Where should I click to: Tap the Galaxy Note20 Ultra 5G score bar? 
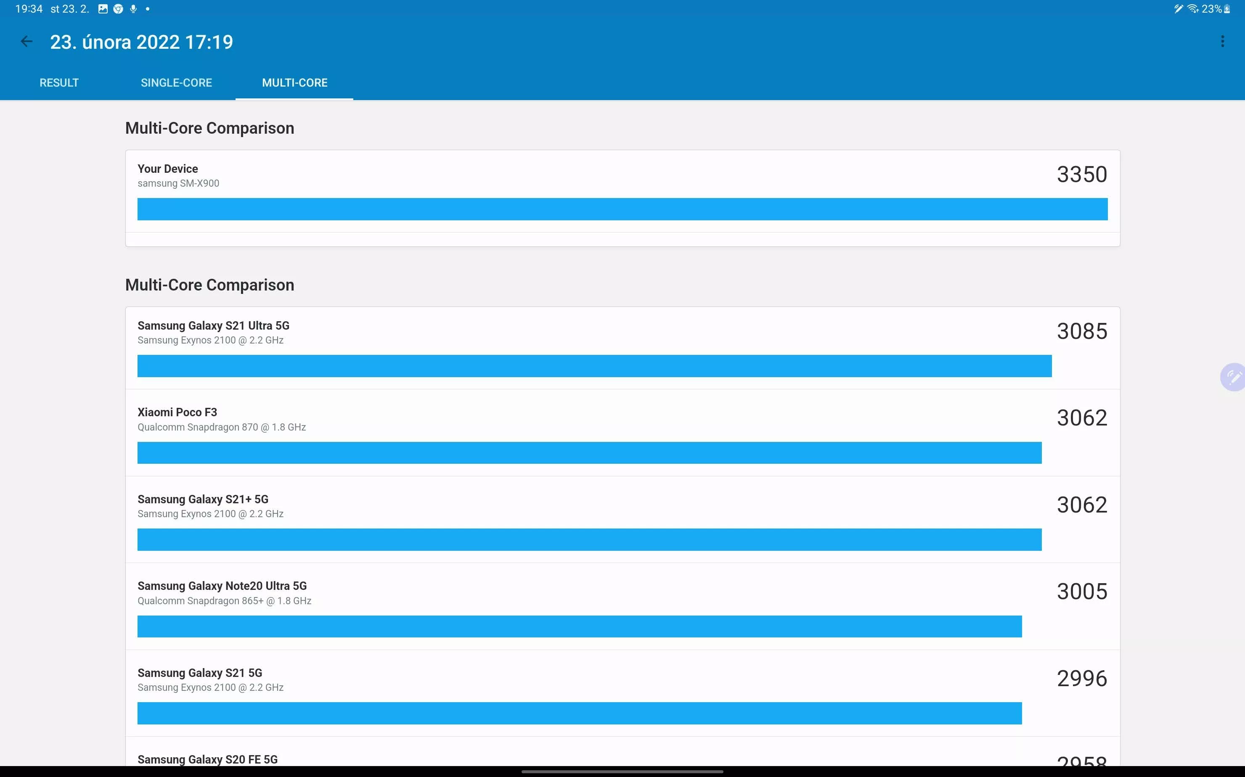(579, 626)
